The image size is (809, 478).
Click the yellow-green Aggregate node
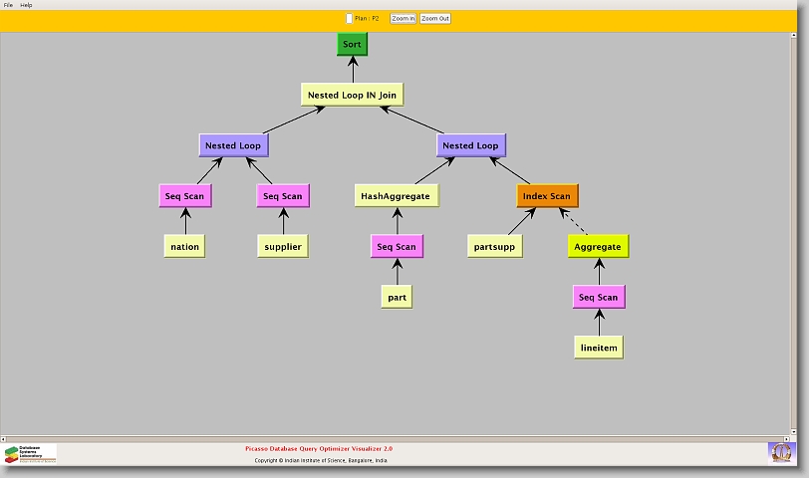click(x=598, y=247)
